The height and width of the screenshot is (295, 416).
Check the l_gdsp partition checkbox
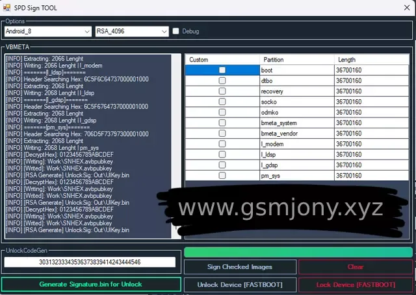222,165
